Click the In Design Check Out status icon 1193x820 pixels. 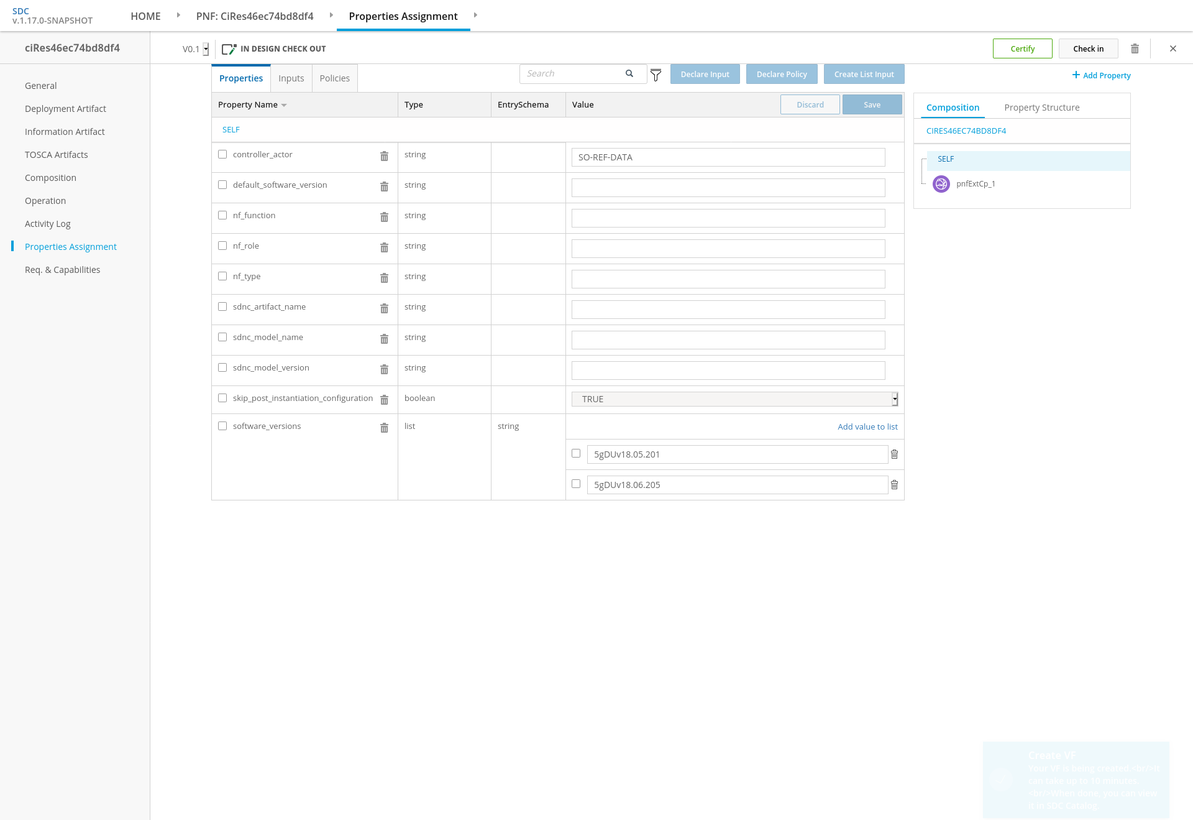[229, 49]
